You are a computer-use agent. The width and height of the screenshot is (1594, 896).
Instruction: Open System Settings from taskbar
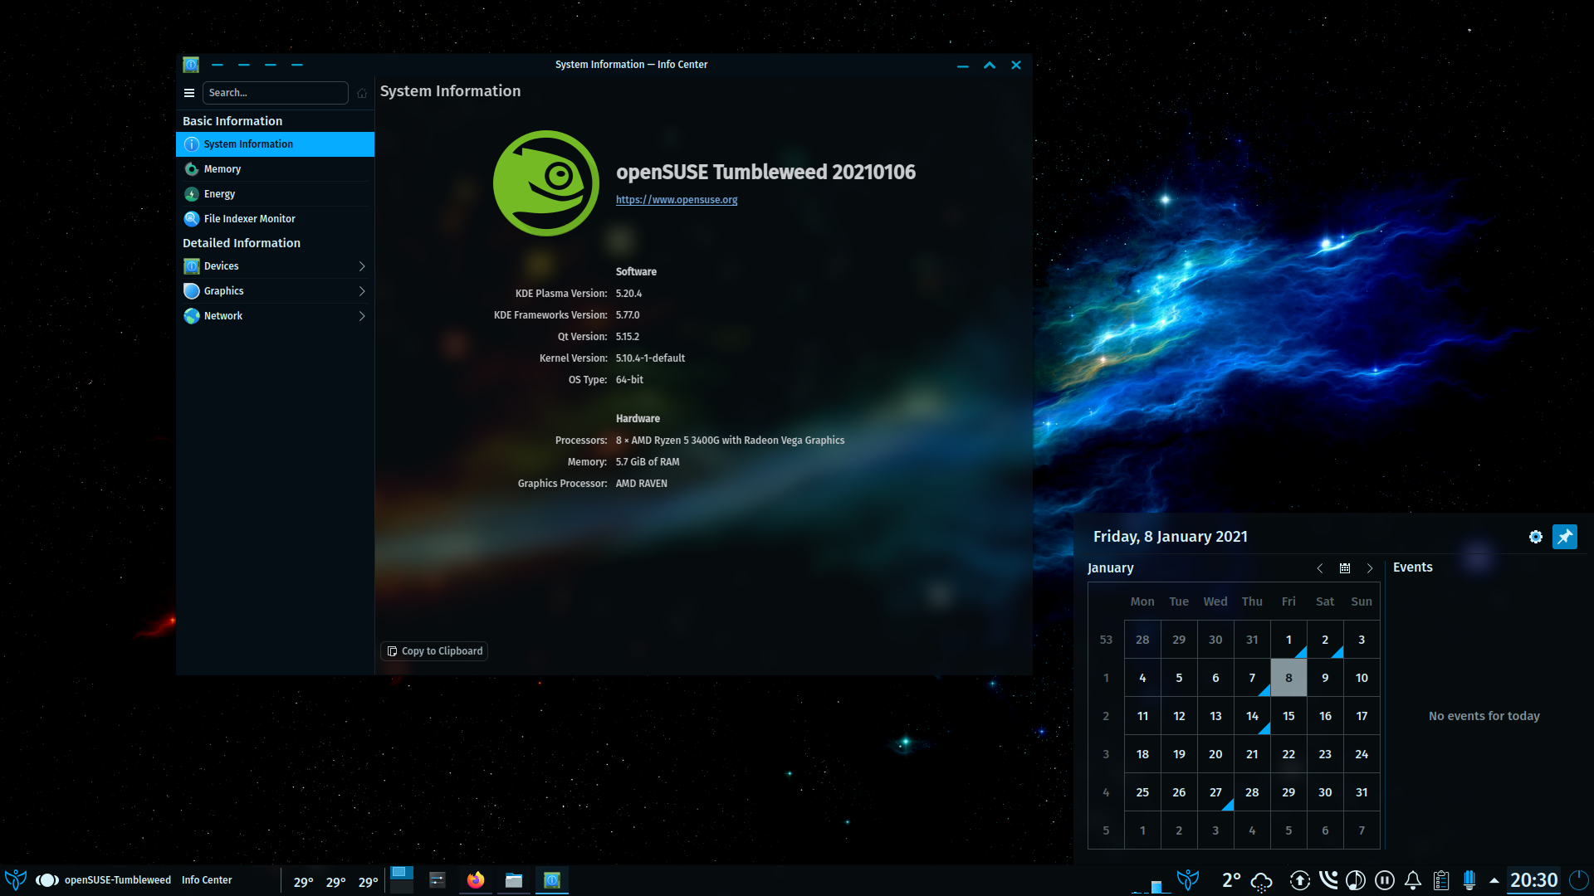[x=438, y=880]
